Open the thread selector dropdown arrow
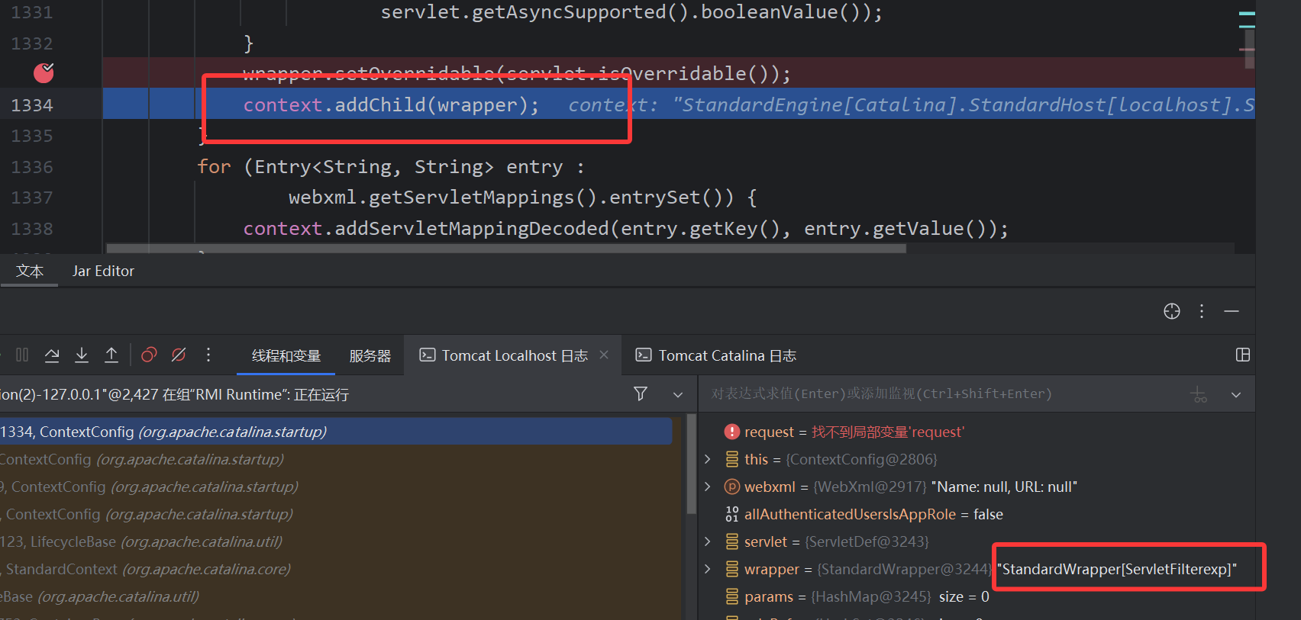 click(x=677, y=394)
